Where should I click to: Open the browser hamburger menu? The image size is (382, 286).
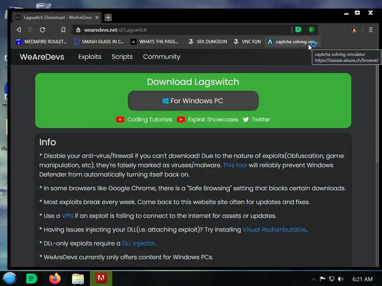tap(370, 30)
